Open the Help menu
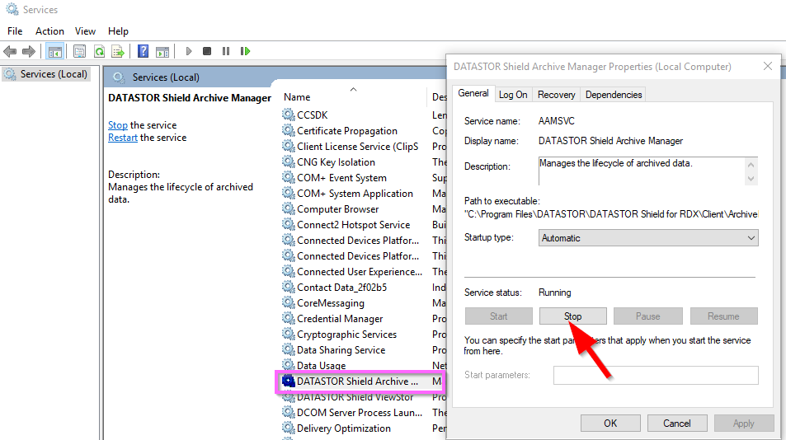Viewport: 786px width, 440px height. [118, 31]
